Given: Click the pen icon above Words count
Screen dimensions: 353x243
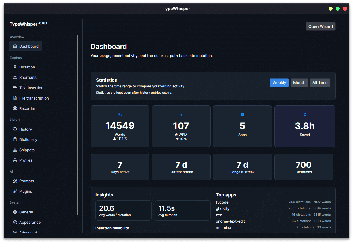Looking at the screenshot, I should coord(120,114).
